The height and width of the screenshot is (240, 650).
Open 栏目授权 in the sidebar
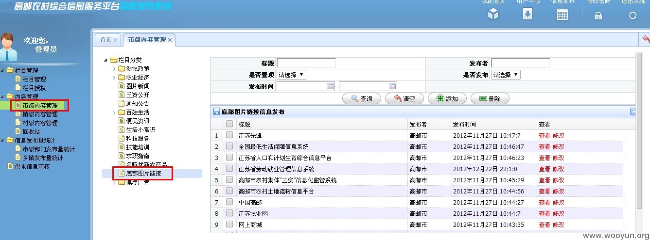[34, 88]
